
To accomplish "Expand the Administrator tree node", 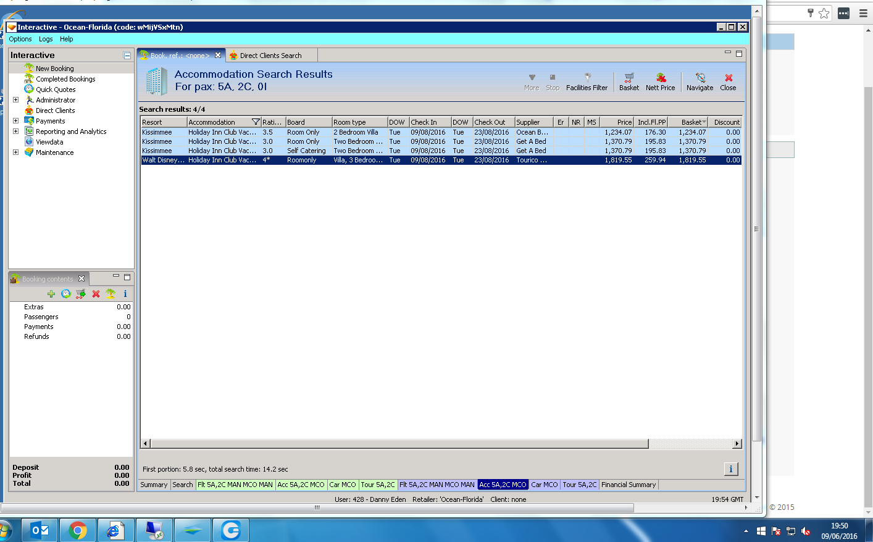I will 16,99.
